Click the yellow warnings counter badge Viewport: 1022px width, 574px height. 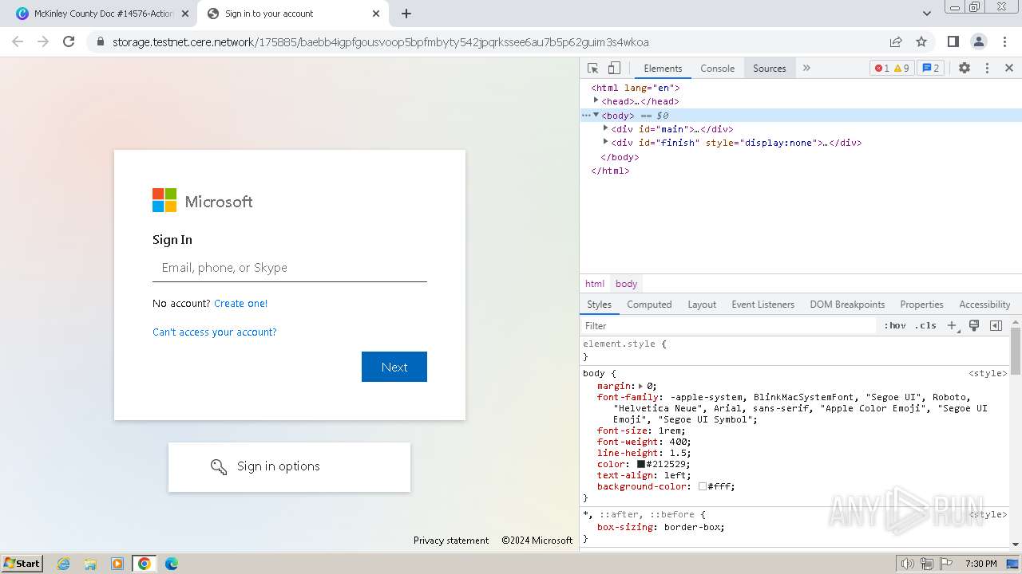pos(902,69)
